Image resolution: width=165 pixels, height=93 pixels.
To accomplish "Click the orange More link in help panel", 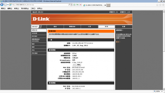I will 118,42.
